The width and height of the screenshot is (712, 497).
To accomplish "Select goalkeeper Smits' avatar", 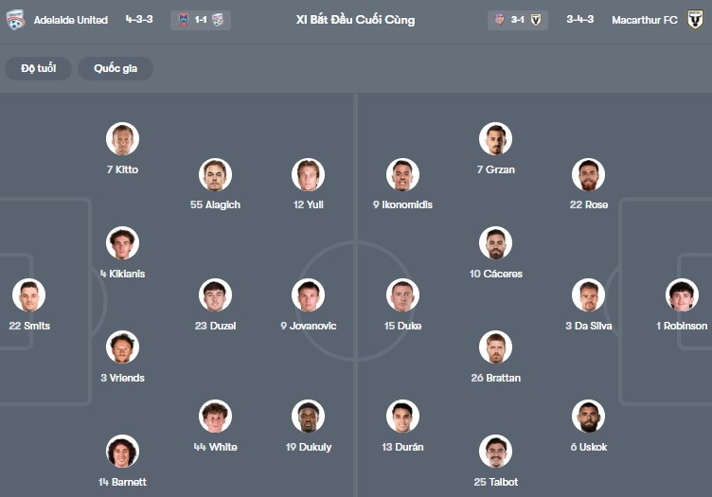I will [28, 295].
